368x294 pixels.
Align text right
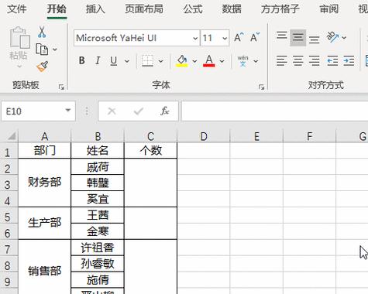point(314,61)
